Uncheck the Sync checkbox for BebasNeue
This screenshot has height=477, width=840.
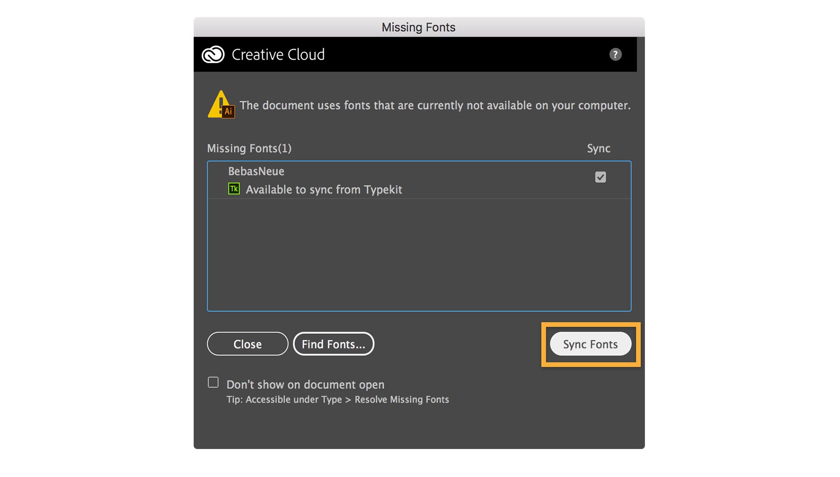tap(601, 177)
